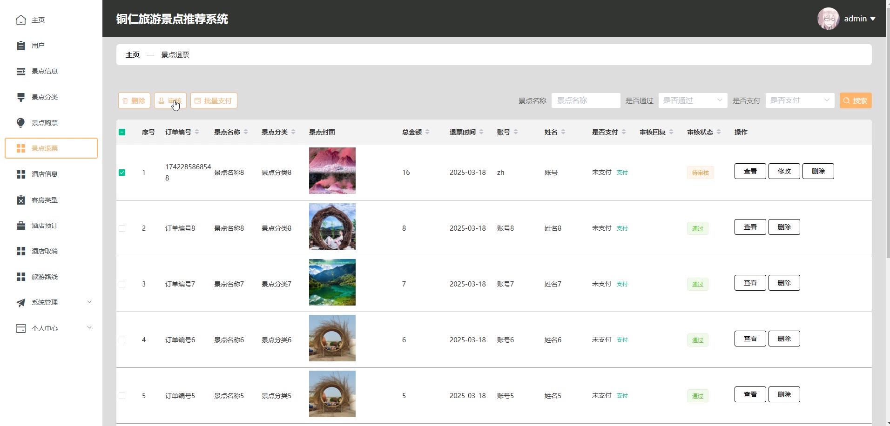This screenshot has height=426, width=890.
Task: Click 通过 tag in 账号8 row
Action: [698, 228]
